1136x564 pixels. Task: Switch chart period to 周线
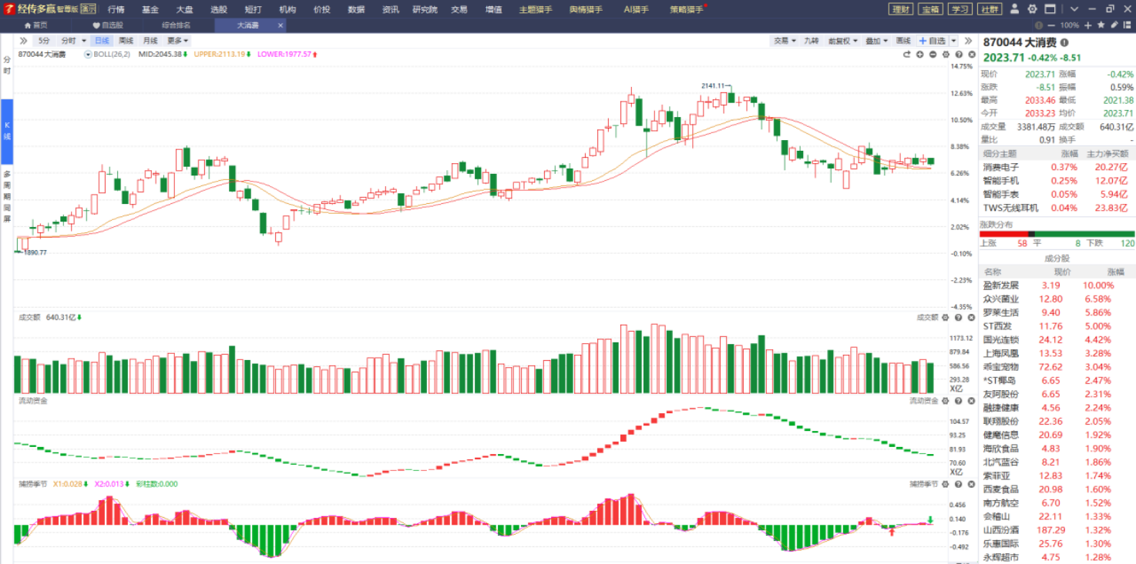click(x=126, y=41)
